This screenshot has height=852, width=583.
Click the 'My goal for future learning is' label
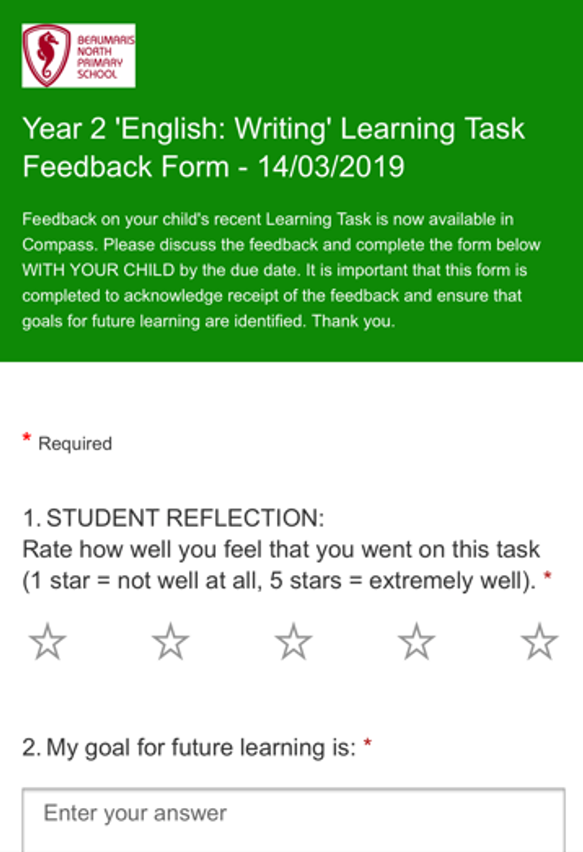tap(189, 748)
